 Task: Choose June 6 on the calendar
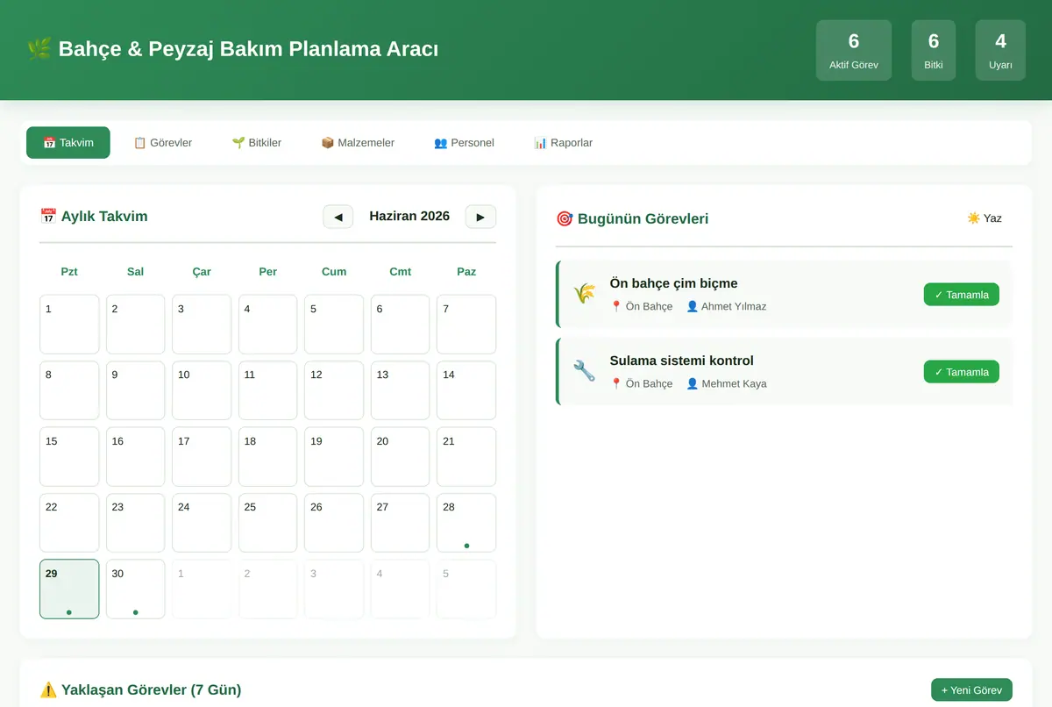tap(401, 325)
